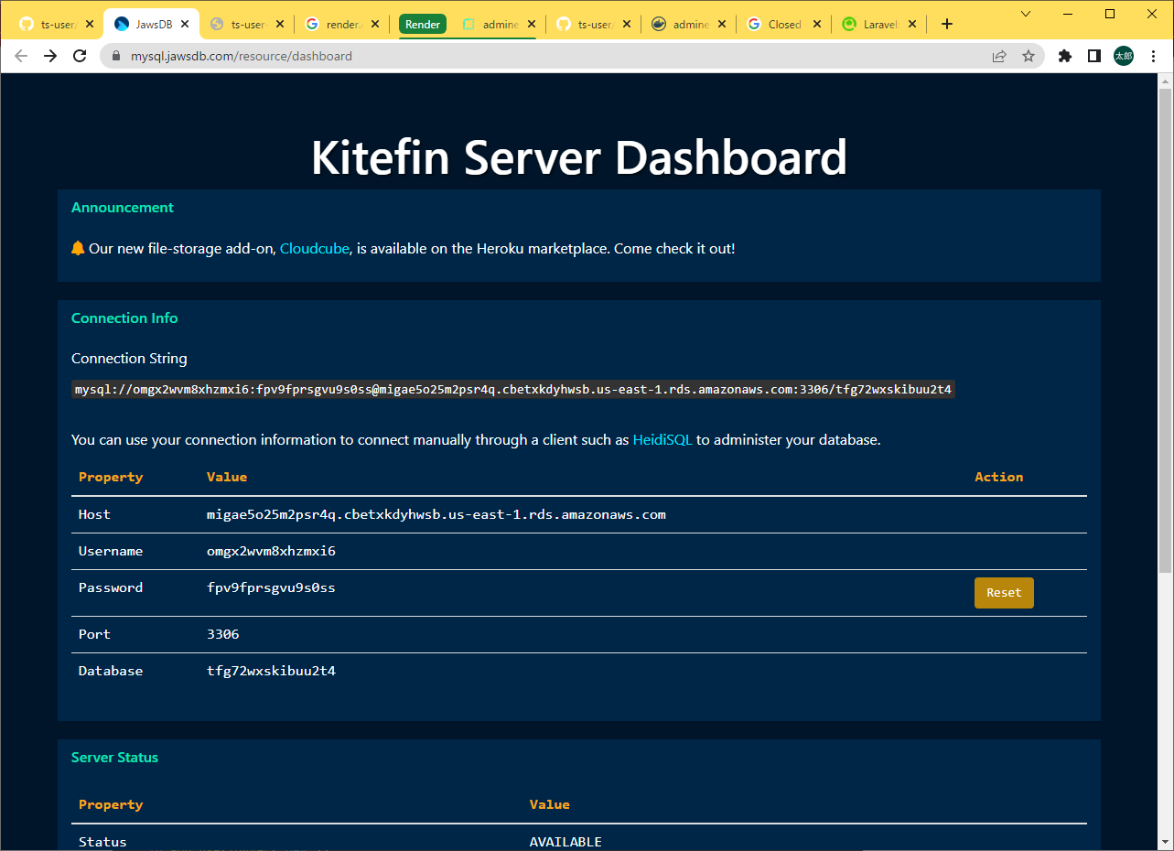Share this page from the address bar
1174x851 pixels.
click(999, 56)
